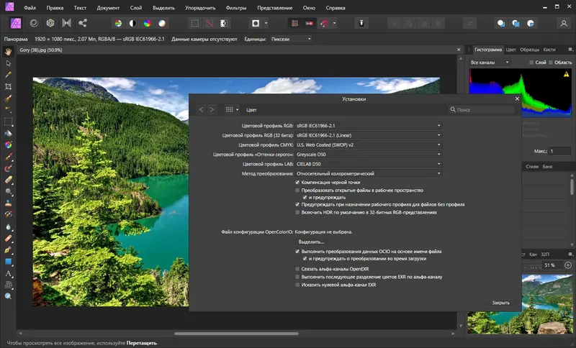Select the Erase Brush tool
This screenshot has width=576, height=348.
pyautogui.click(x=8, y=180)
